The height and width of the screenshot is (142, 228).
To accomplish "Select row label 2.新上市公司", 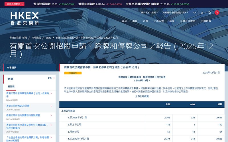I will pos(74,125).
